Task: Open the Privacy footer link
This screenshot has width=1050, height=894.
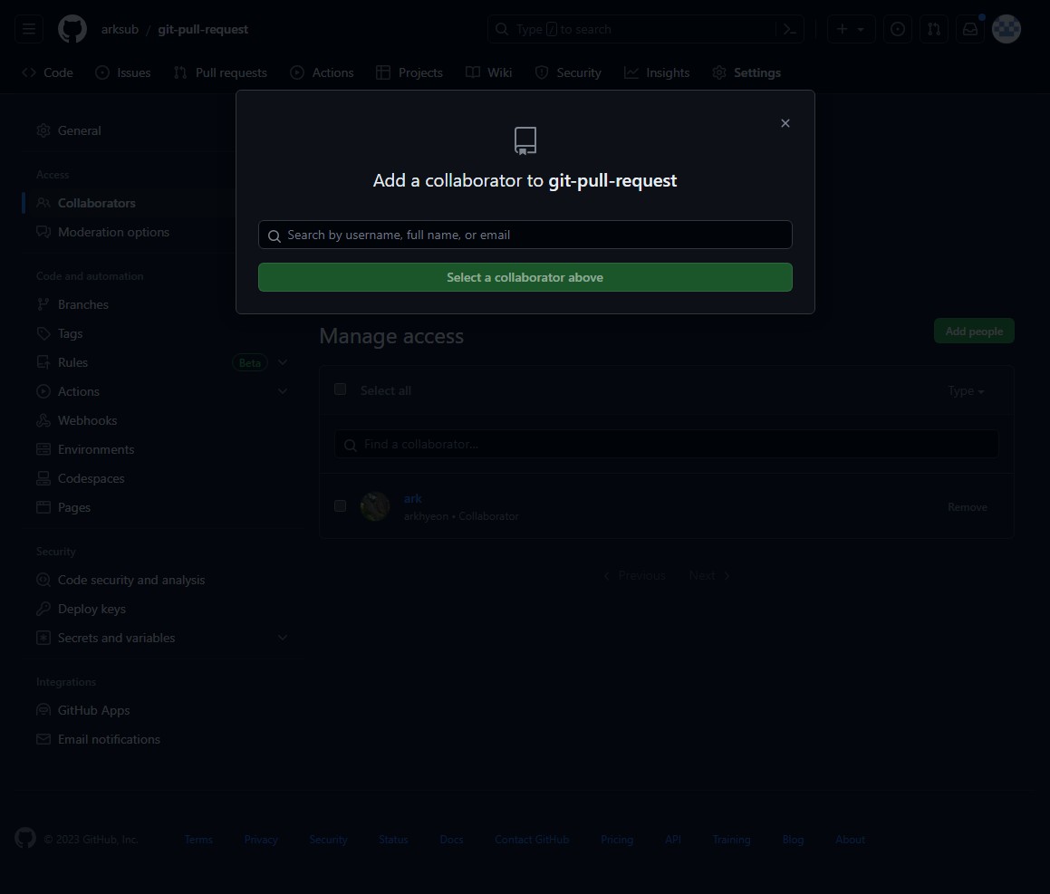Action: [x=261, y=839]
